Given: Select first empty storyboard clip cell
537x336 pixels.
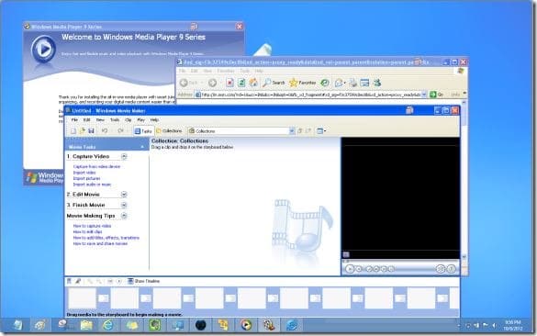Looking at the screenshot, I should (83, 298).
